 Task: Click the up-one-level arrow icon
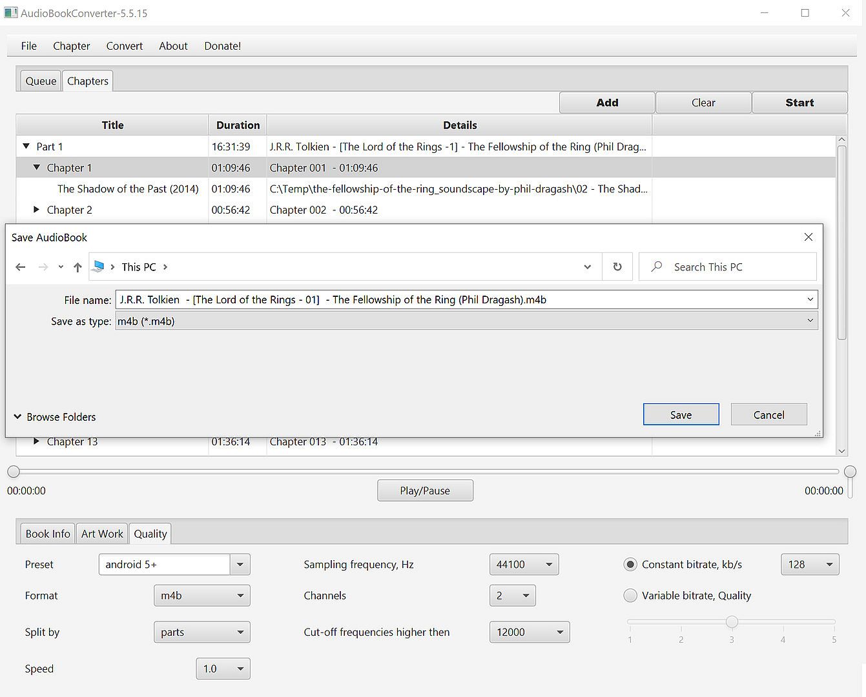[x=77, y=267]
